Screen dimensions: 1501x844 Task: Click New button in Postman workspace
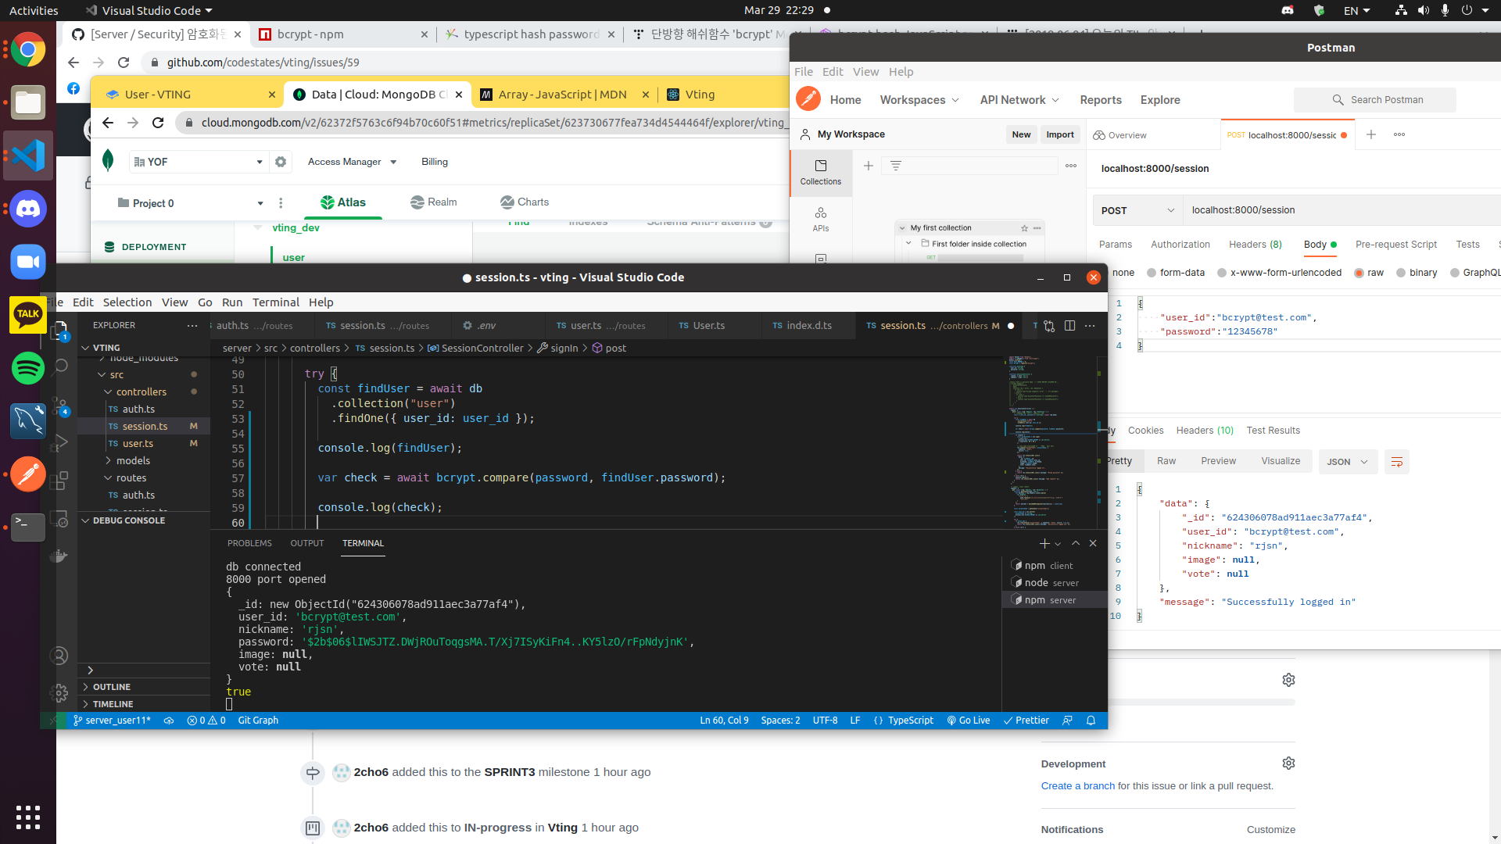(x=1021, y=134)
